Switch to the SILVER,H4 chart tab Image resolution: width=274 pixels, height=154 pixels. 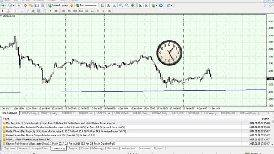click(x=194, y=113)
